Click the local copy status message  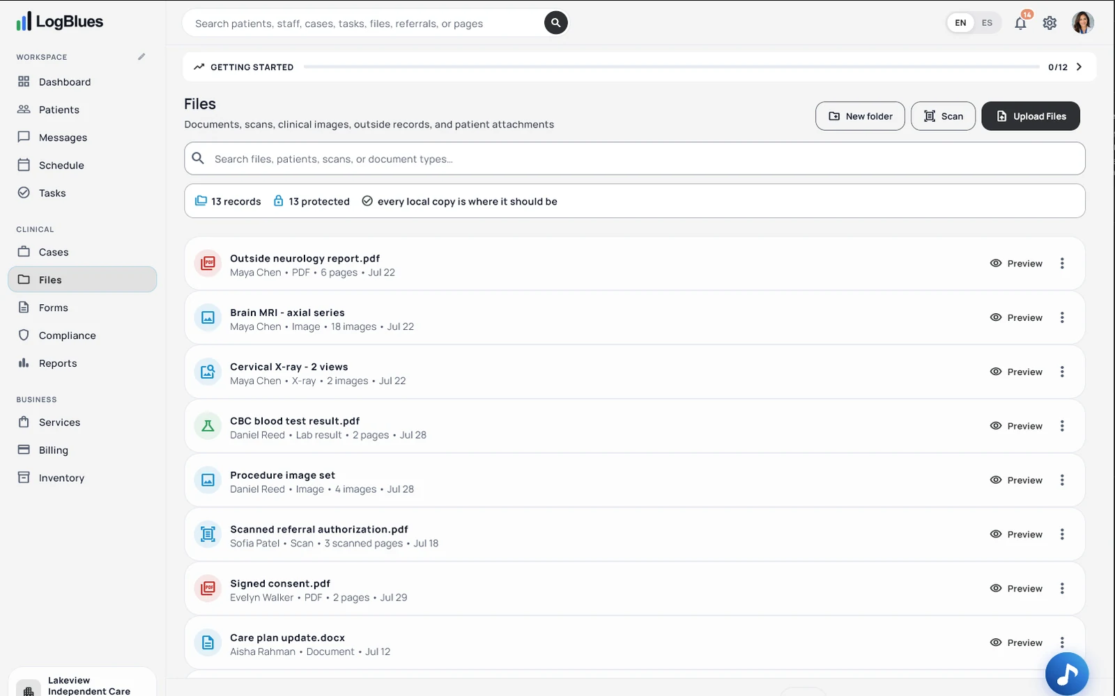pos(459,201)
